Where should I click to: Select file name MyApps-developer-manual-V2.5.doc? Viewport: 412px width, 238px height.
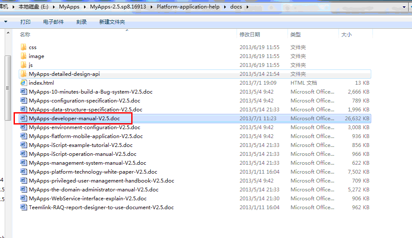click(74, 119)
